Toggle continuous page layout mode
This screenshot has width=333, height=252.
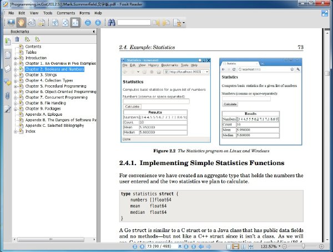pos(235,246)
